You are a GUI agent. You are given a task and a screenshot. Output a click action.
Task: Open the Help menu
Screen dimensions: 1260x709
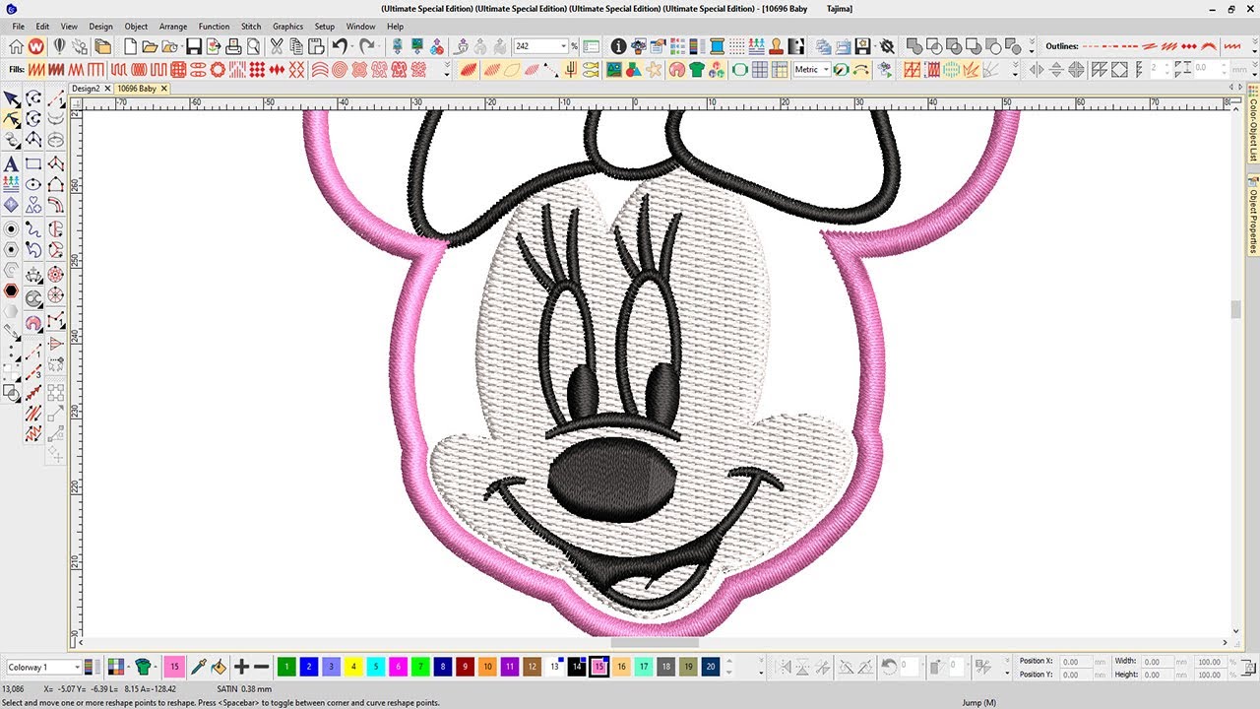(x=395, y=27)
